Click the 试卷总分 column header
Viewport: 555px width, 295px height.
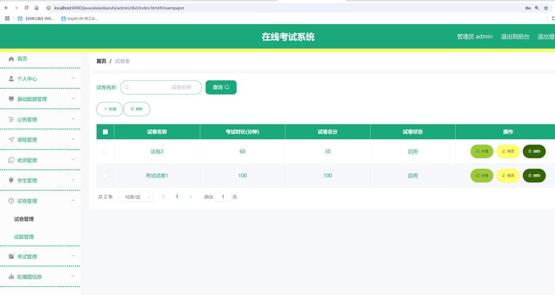tap(328, 132)
